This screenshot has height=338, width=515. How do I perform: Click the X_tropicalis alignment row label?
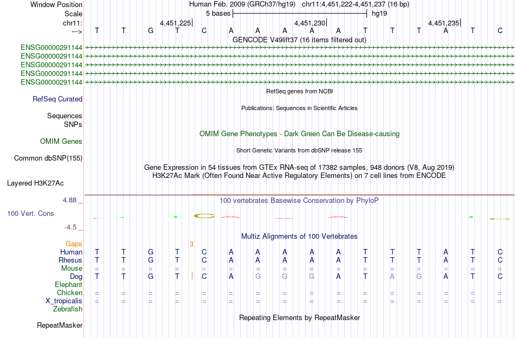(x=64, y=301)
